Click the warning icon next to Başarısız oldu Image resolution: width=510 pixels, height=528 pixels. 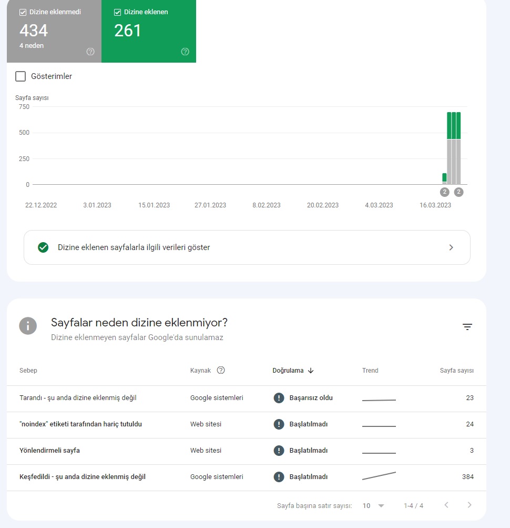pos(279,397)
